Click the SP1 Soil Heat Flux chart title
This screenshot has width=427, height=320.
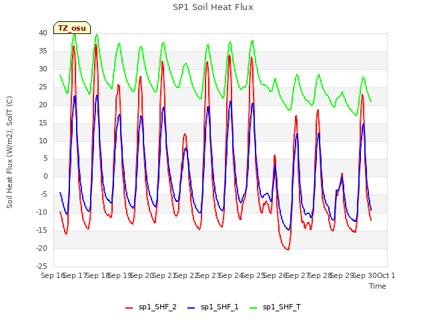coord(213,7)
